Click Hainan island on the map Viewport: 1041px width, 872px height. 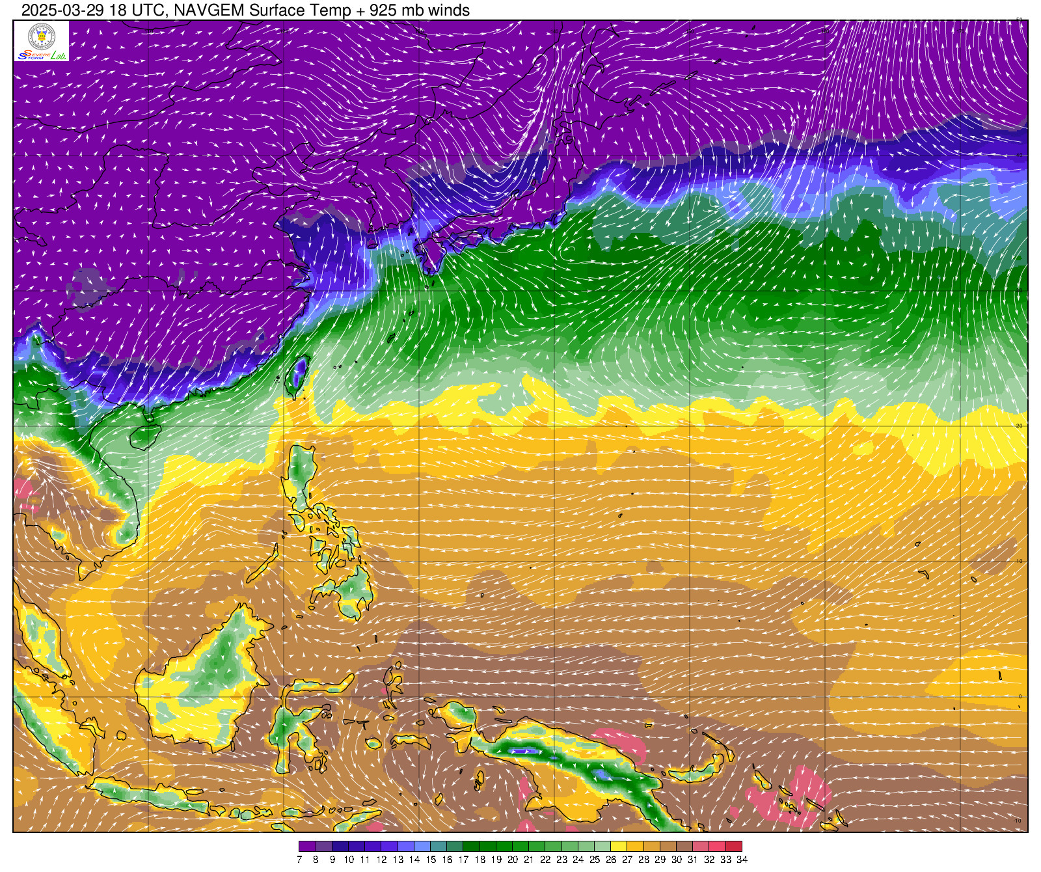tap(144, 437)
